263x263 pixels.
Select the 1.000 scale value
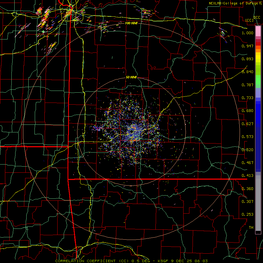click(x=248, y=33)
